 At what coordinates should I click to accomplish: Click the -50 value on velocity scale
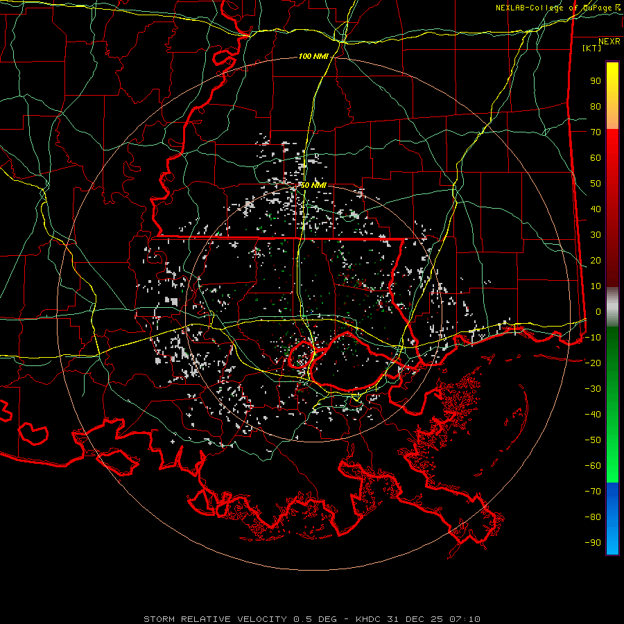coord(593,440)
